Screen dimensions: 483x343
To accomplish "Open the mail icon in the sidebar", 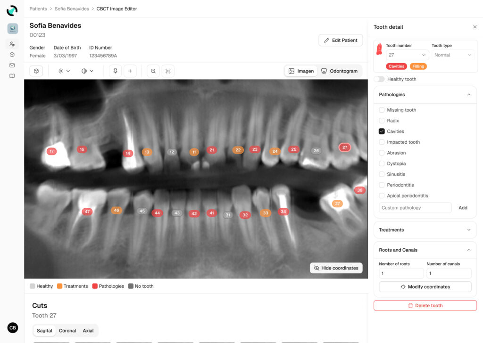I will (x=12, y=66).
